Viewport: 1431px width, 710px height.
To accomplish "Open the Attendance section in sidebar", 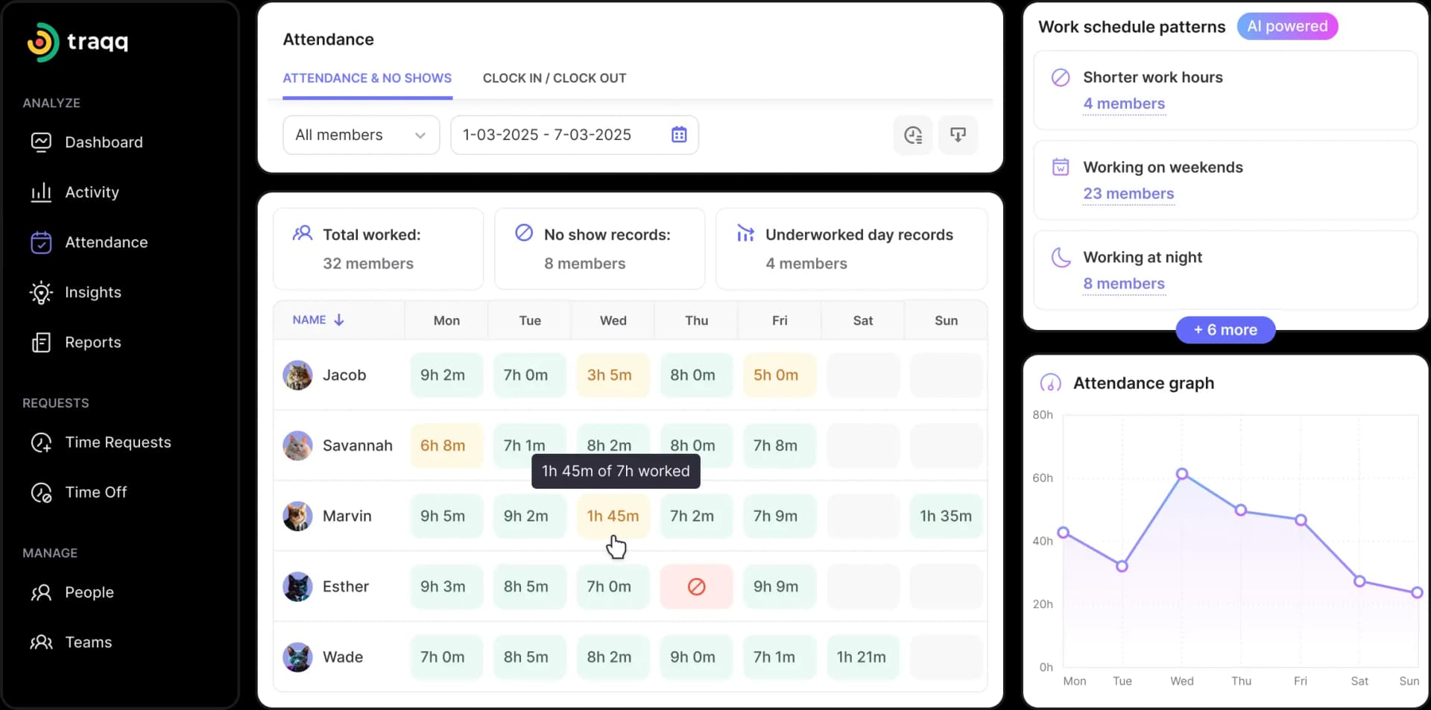I will [106, 242].
